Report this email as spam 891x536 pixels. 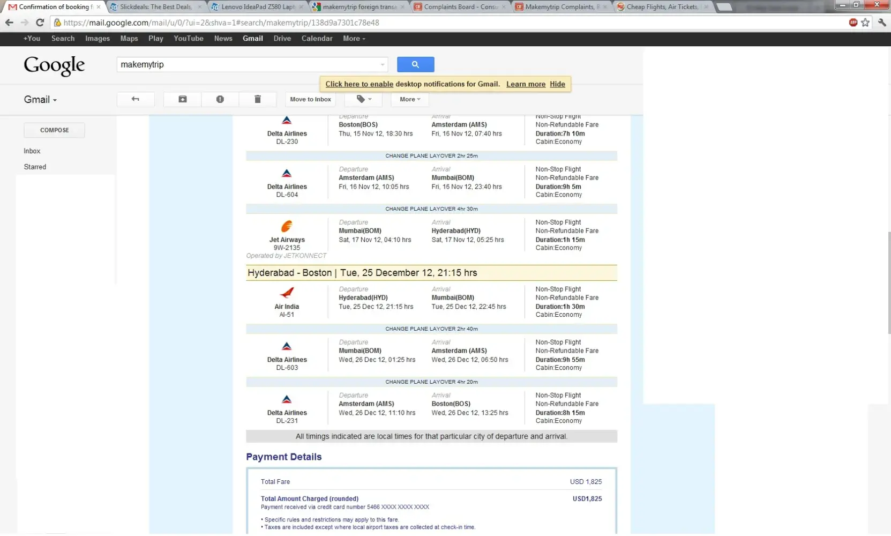click(x=220, y=99)
